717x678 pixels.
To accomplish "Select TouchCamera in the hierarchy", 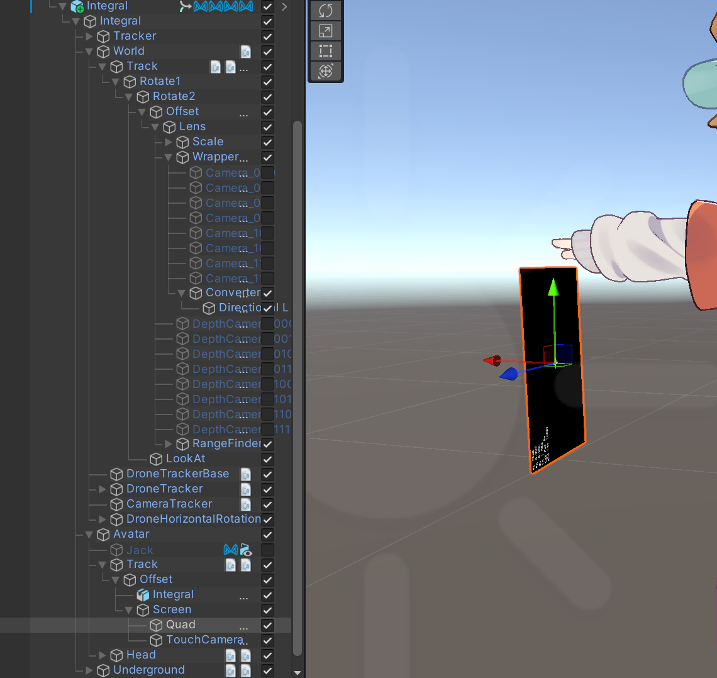I will click(x=204, y=640).
